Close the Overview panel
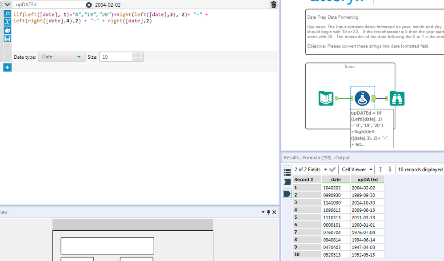This screenshot has width=444, height=261. (274, 212)
